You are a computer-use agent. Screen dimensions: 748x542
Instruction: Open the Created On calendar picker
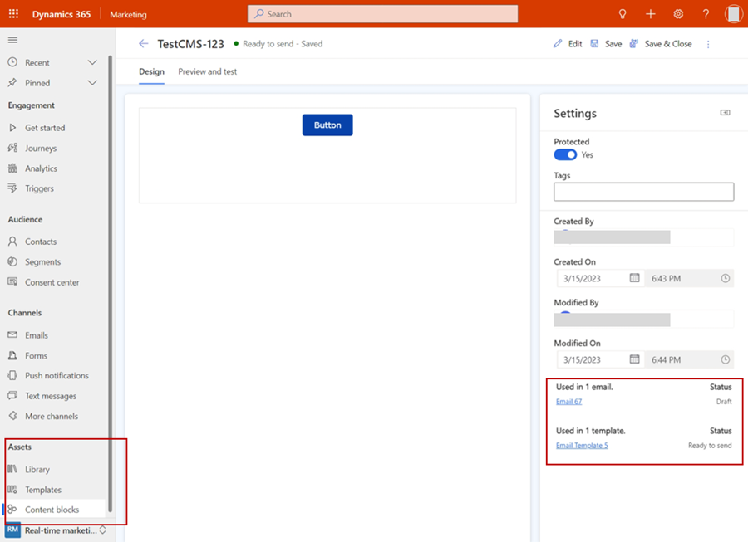point(634,278)
